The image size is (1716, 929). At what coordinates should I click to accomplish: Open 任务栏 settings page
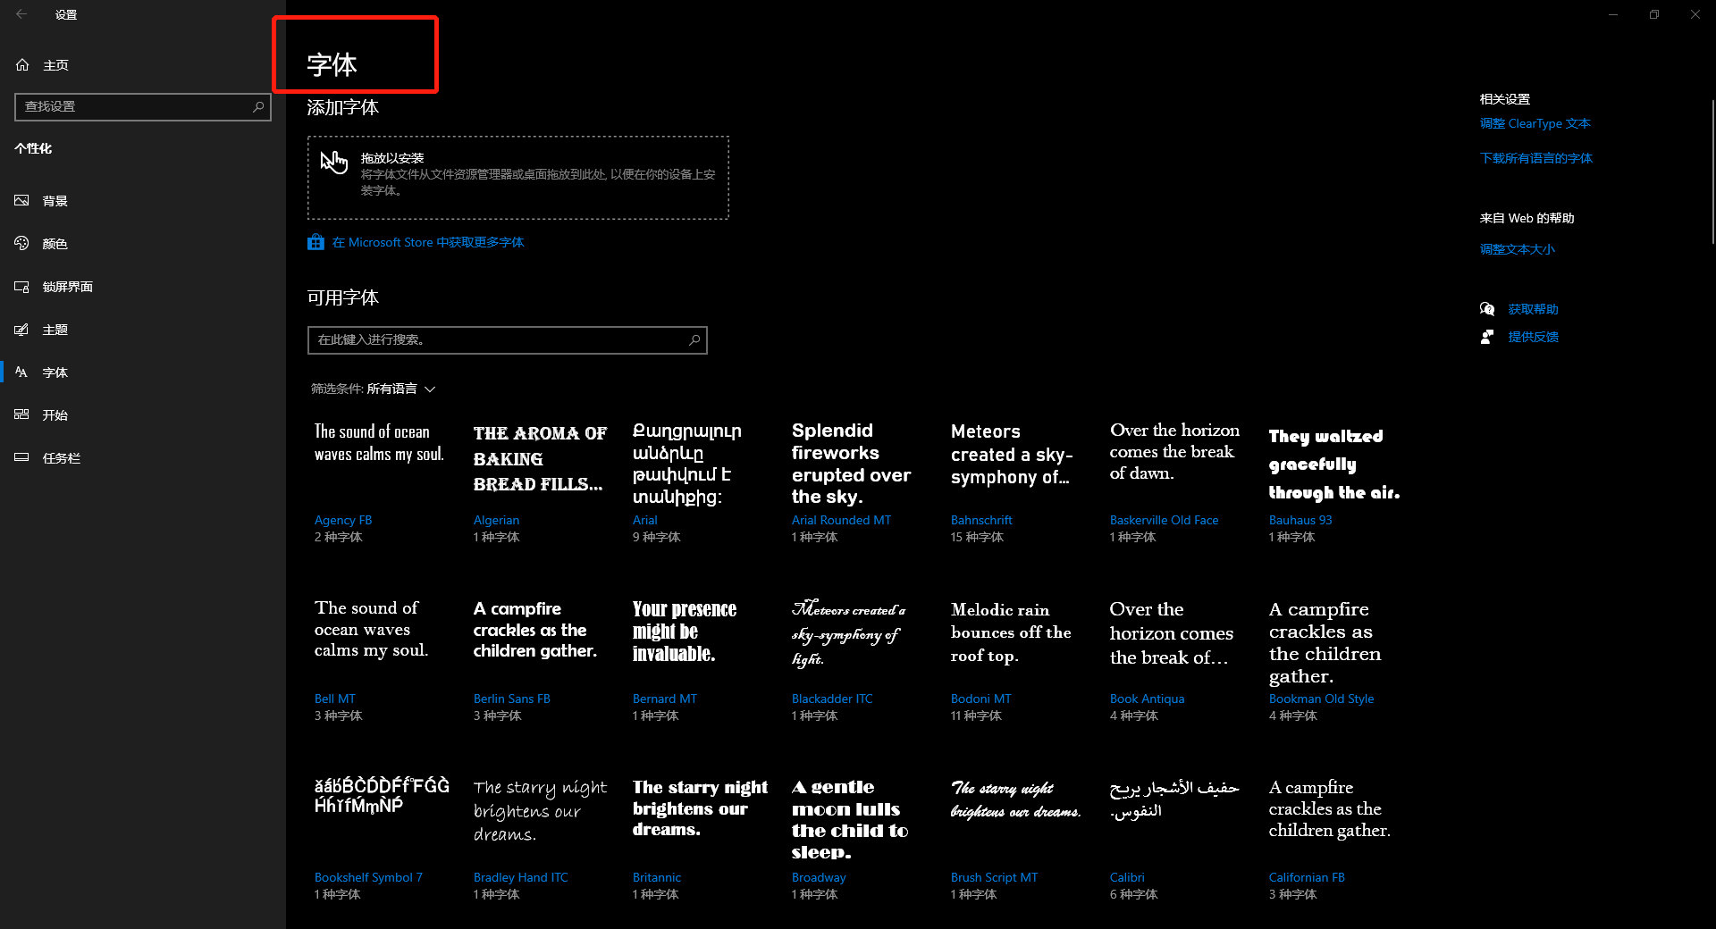point(143,458)
